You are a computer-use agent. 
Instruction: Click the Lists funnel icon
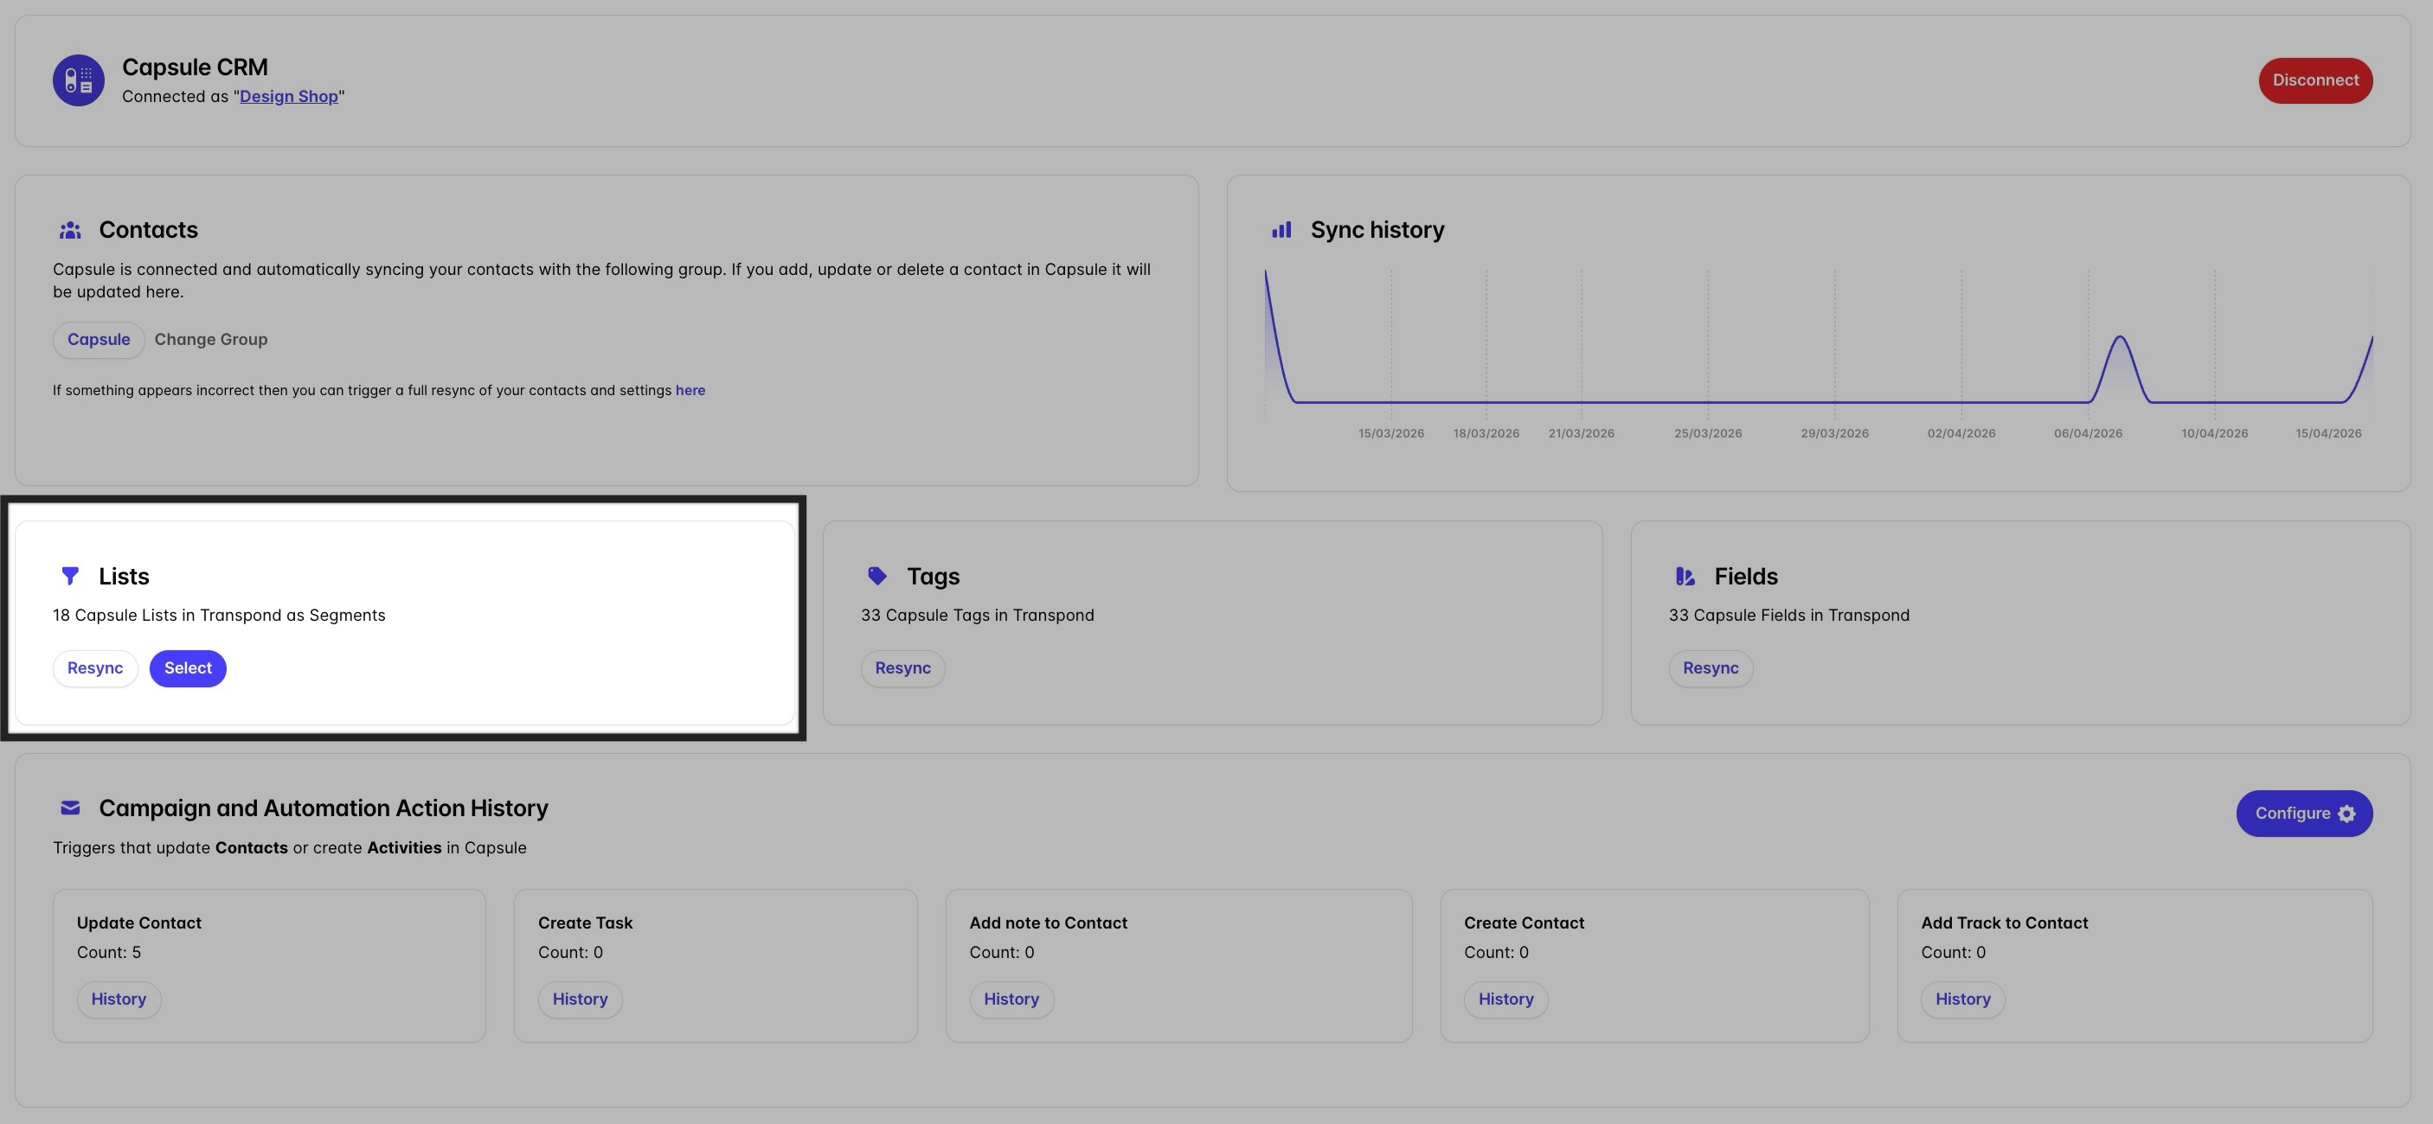pyautogui.click(x=70, y=576)
